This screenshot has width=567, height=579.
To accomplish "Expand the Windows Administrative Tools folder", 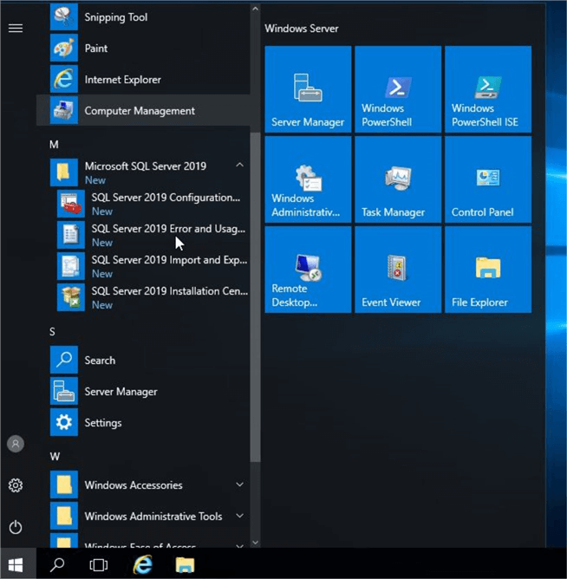I will click(239, 517).
